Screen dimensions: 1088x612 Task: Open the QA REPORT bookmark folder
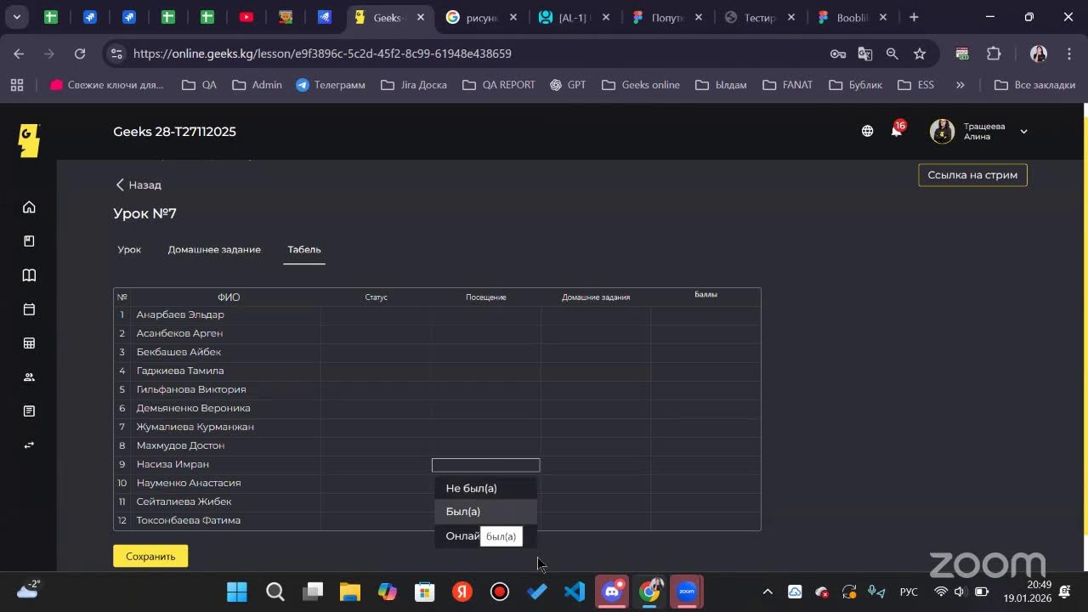pyautogui.click(x=499, y=85)
